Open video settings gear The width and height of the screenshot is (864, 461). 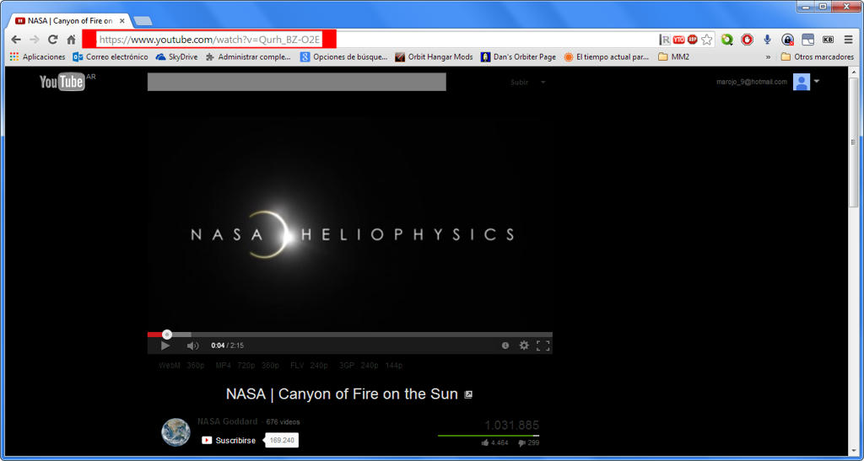pos(524,346)
